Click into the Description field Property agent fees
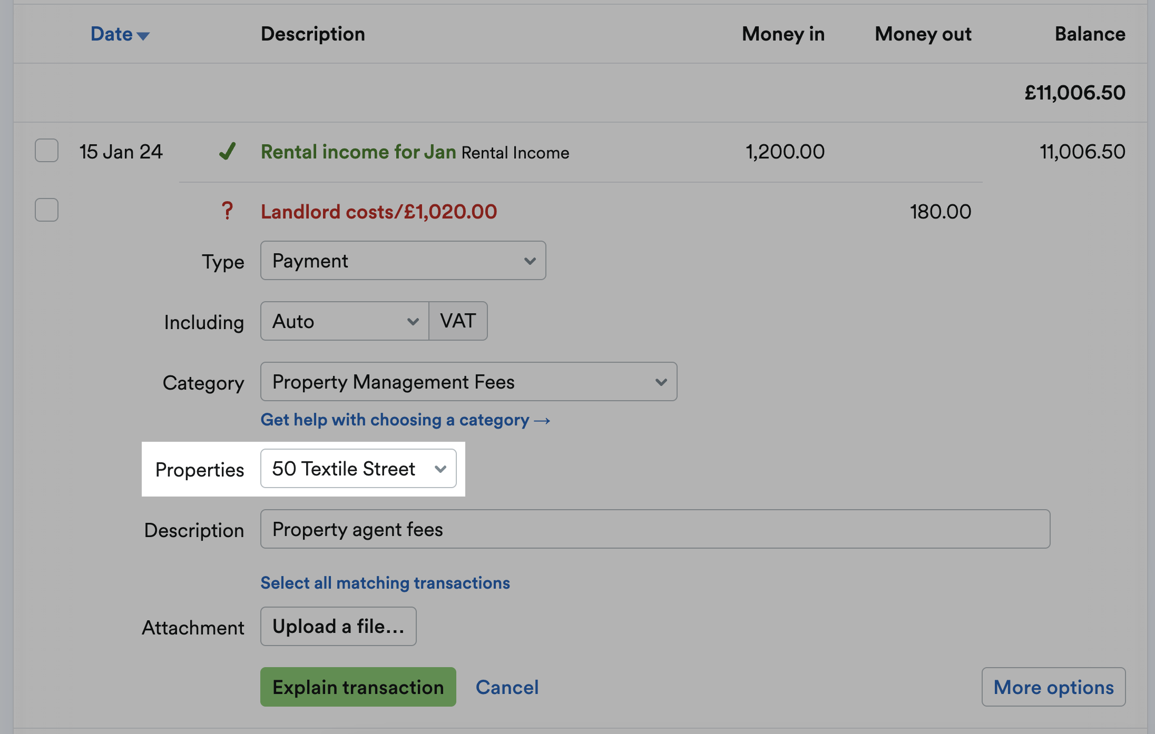Viewport: 1155px width, 734px height. tap(655, 529)
